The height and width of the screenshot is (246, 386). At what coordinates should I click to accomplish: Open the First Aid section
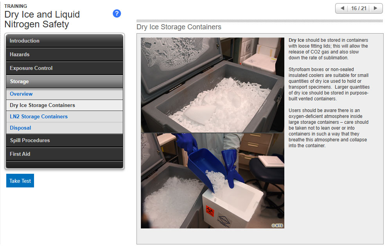coord(64,154)
